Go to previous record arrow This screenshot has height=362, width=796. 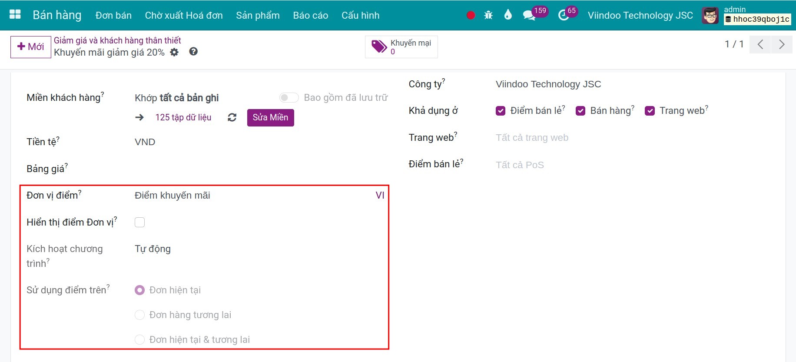point(760,44)
